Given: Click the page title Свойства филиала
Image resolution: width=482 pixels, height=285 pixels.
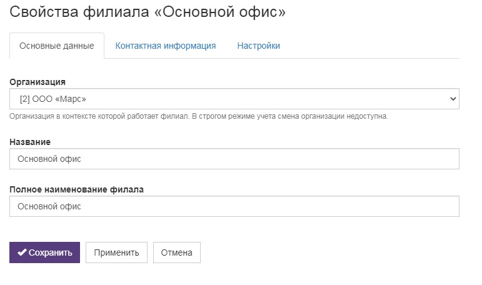Looking at the screenshot, I should (148, 12).
